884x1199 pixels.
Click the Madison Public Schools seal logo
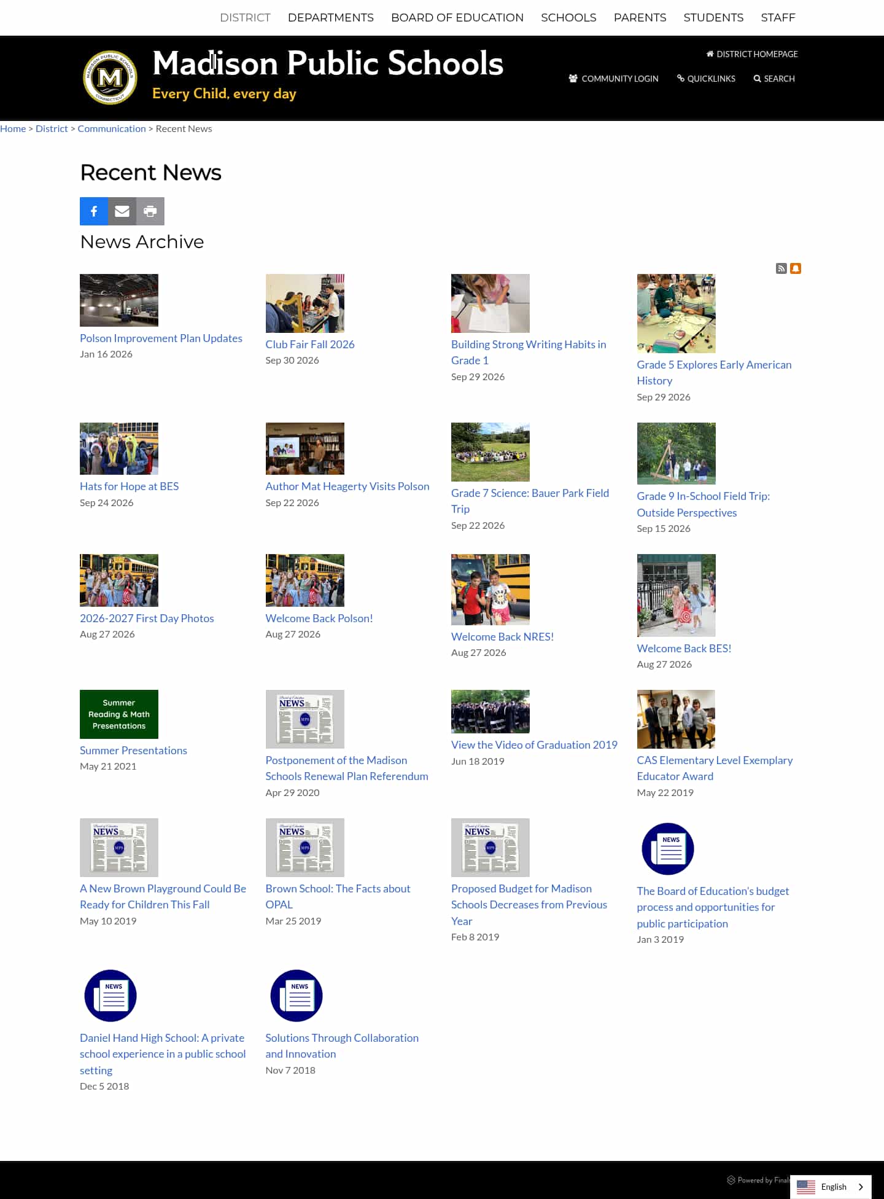click(x=110, y=77)
